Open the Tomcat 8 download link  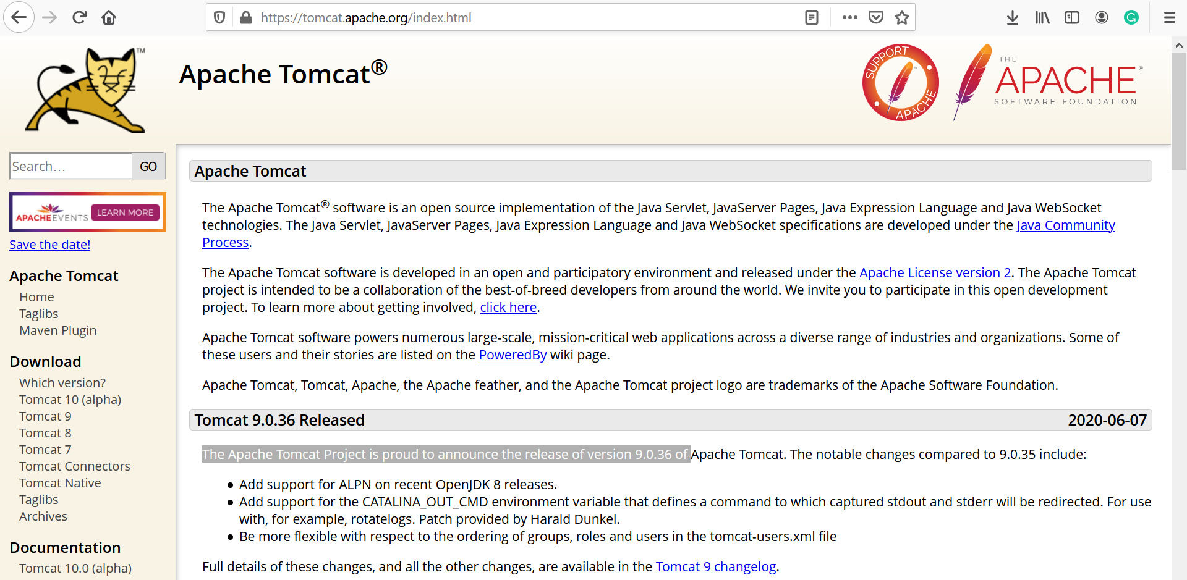click(x=45, y=433)
